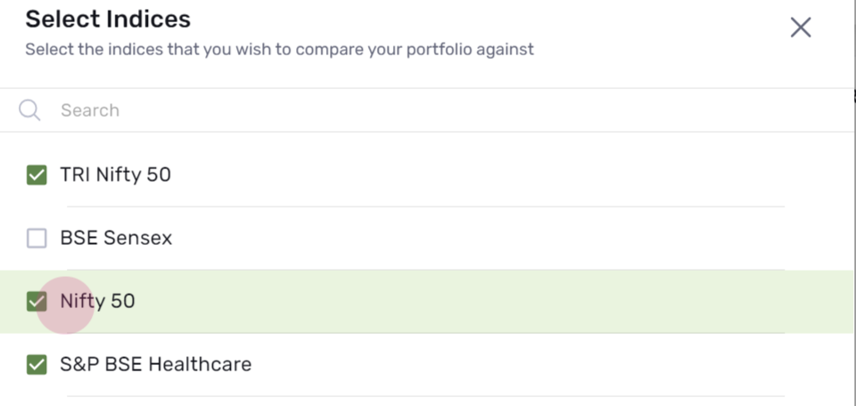The height and width of the screenshot is (406, 856).
Task: Uncheck the TRI Nifty 50 checkbox
Action: tap(37, 175)
